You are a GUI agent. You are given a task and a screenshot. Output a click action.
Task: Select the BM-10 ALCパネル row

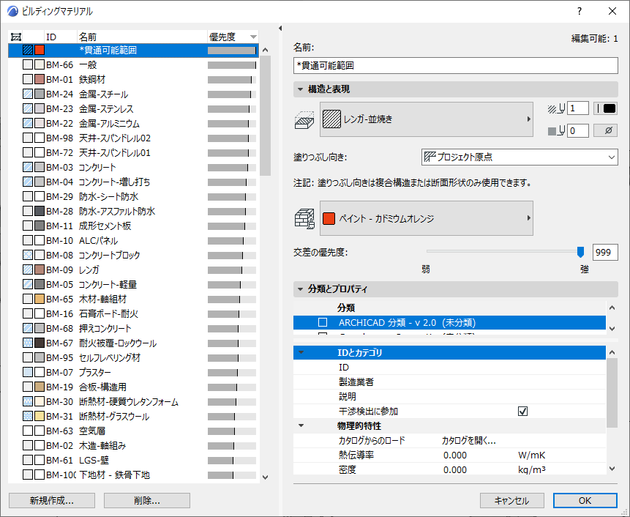coord(133,240)
